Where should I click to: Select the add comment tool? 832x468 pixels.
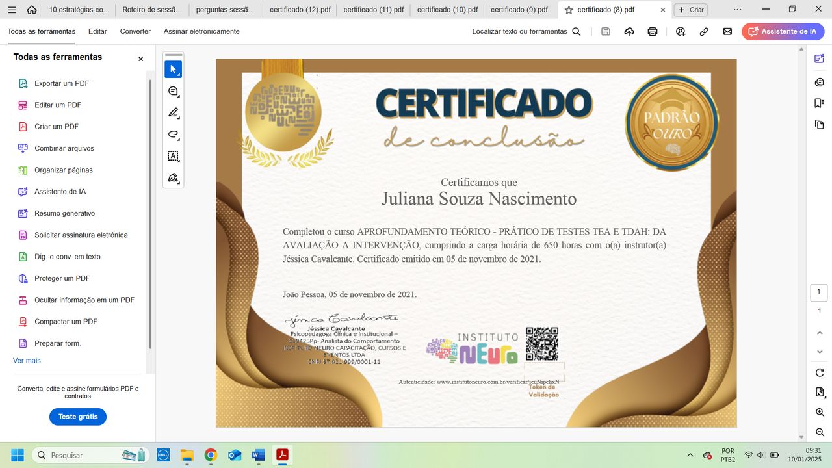click(173, 92)
